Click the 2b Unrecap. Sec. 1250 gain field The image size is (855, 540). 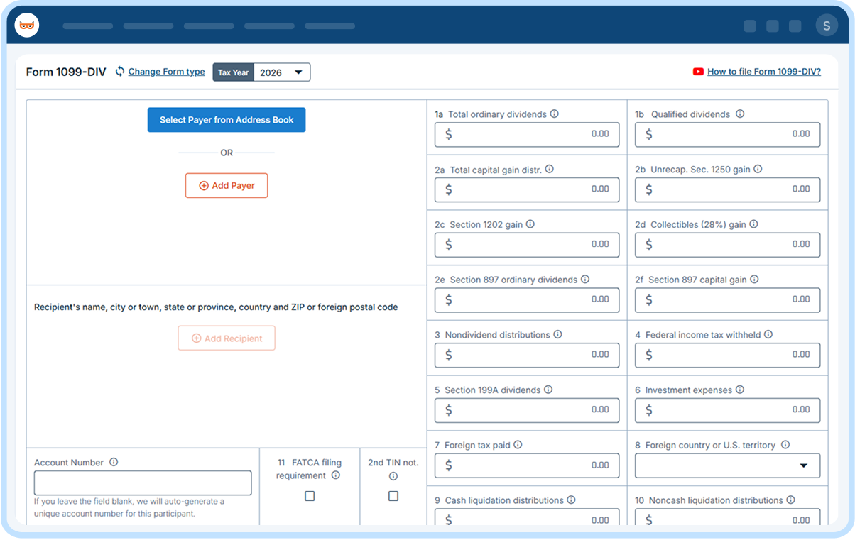click(727, 189)
